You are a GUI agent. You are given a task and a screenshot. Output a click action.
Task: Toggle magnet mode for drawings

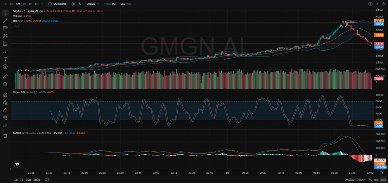[5, 95]
